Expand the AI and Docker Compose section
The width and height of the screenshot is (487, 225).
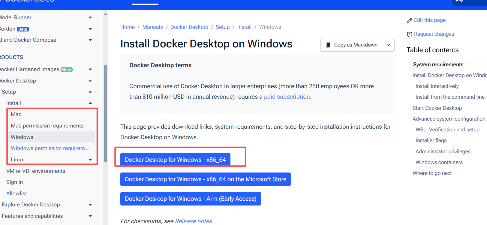point(90,40)
